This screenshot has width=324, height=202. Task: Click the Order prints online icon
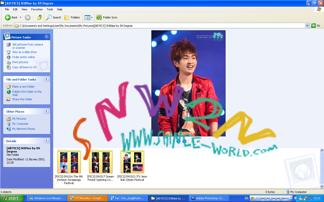9,57
